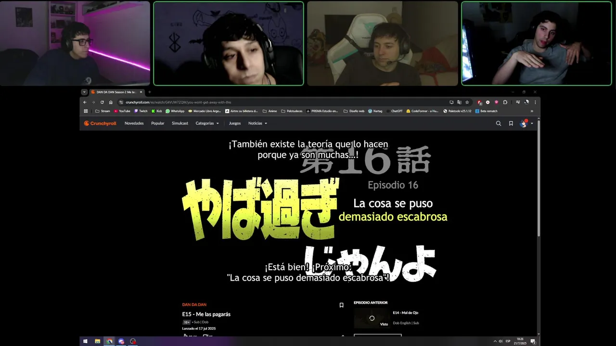The height and width of the screenshot is (346, 616).
Task: Open the previous episode E14 thumbnail
Action: coord(372,318)
